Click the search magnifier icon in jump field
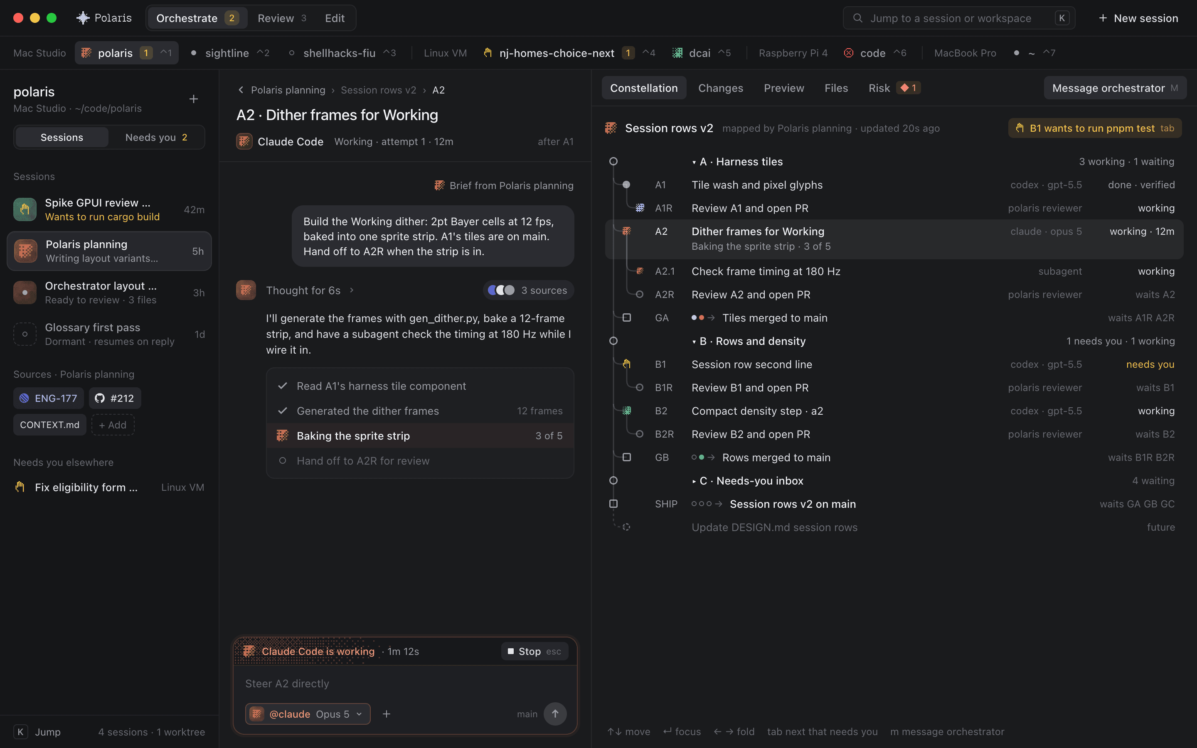 858,18
